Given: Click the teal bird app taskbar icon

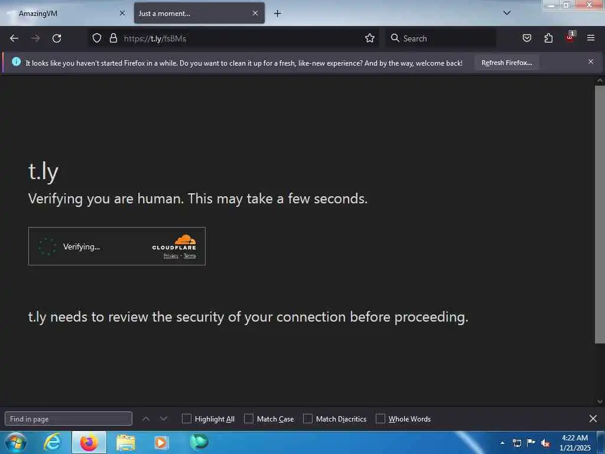Looking at the screenshot, I should tap(199, 442).
